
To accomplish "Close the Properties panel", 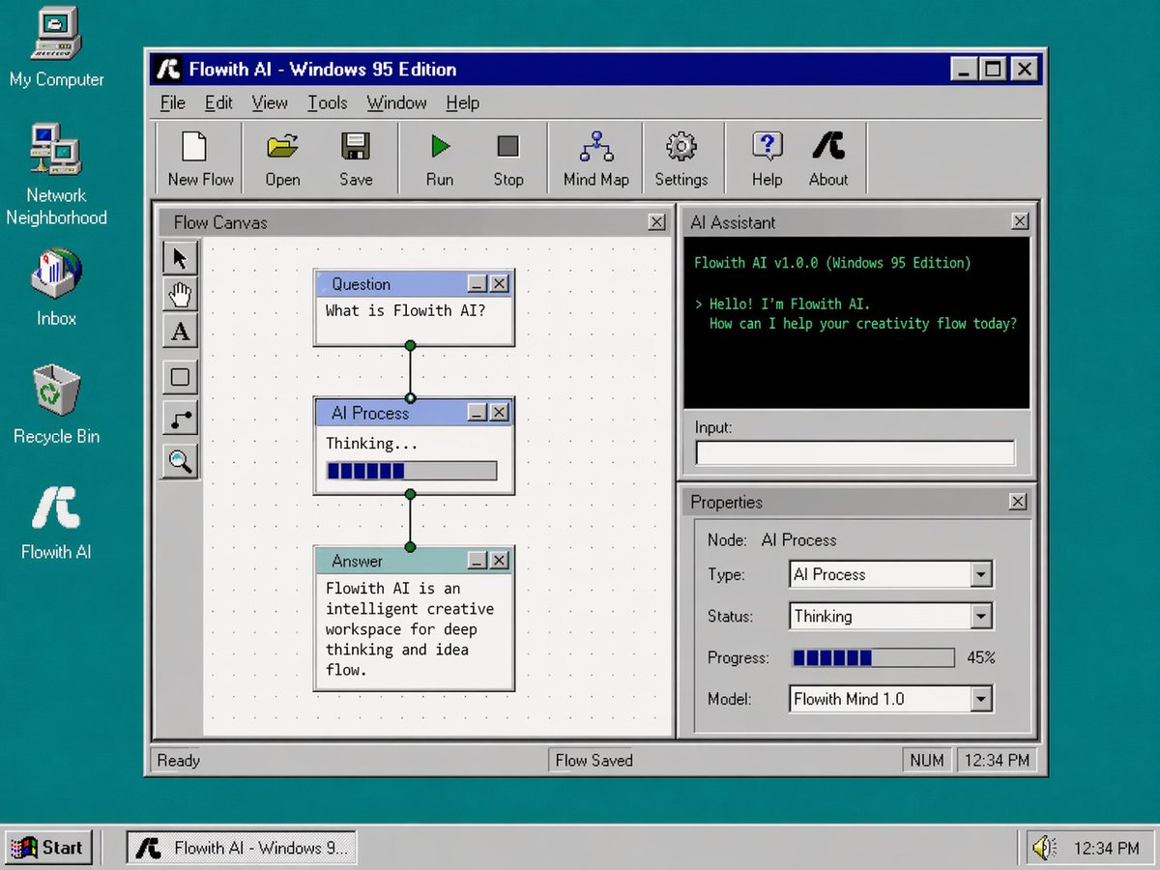I will (1018, 502).
